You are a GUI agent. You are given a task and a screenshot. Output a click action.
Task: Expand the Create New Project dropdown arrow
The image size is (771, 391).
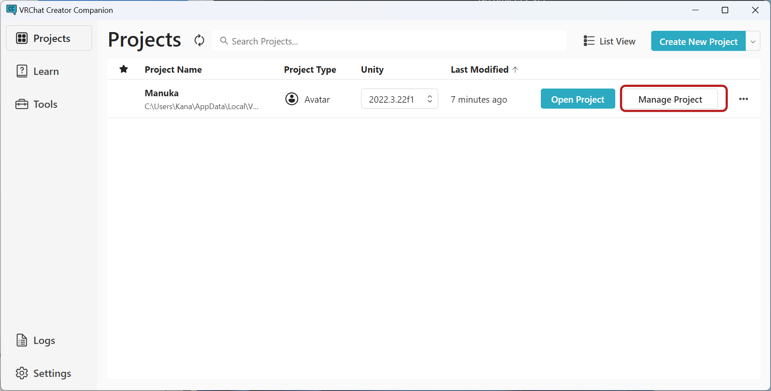click(x=753, y=41)
